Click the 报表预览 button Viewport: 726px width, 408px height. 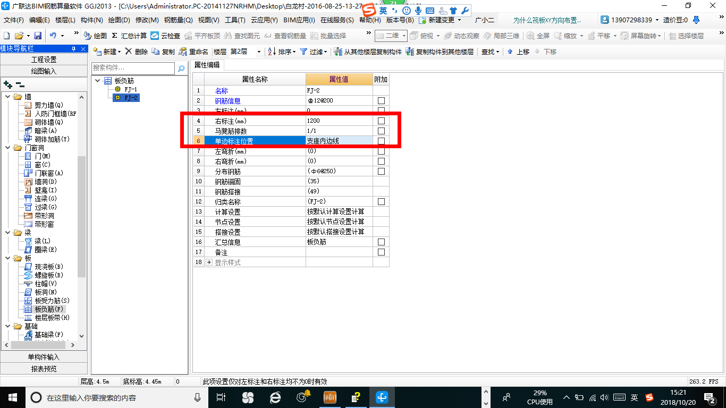click(44, 369)
